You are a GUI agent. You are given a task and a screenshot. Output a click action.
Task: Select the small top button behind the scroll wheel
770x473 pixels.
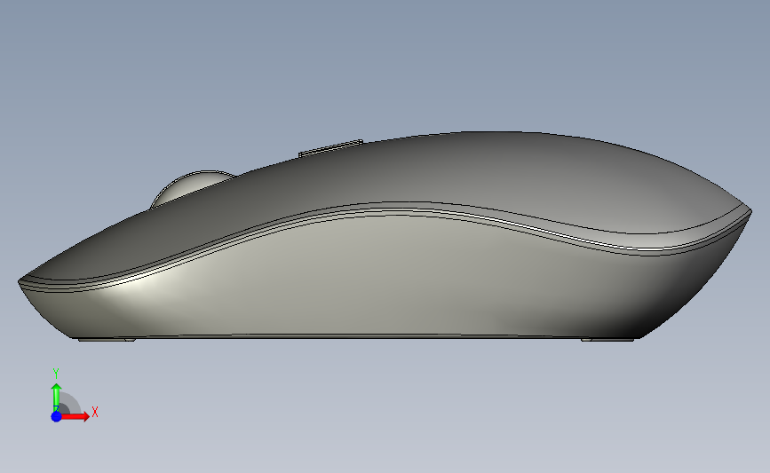330,147
